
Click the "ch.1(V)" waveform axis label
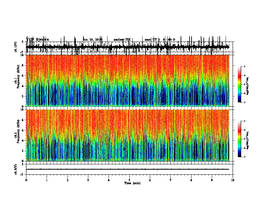pyautogui.click(x=16, y=47)
